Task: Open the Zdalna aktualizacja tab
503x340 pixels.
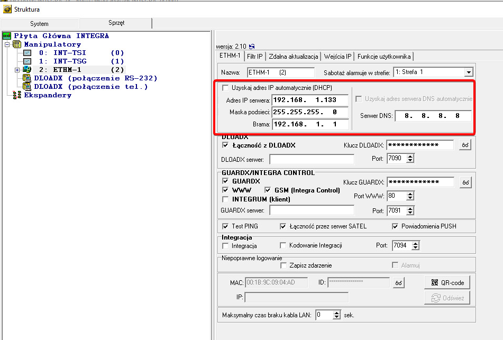Action: point(294,56)
